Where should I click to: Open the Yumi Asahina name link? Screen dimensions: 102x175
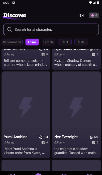pyautogui.click(x=16, y=137)
